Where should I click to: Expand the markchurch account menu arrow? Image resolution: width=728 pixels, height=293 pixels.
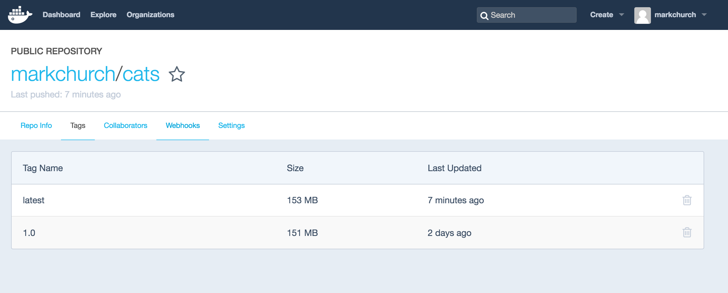(704, 15)
